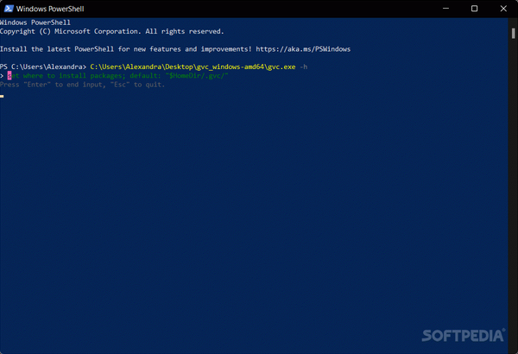Image resolution: width=518 pixels, height=354 pixels.
Task: Open the https://aka.ms/PSWindows link
Action: (303, 49)
